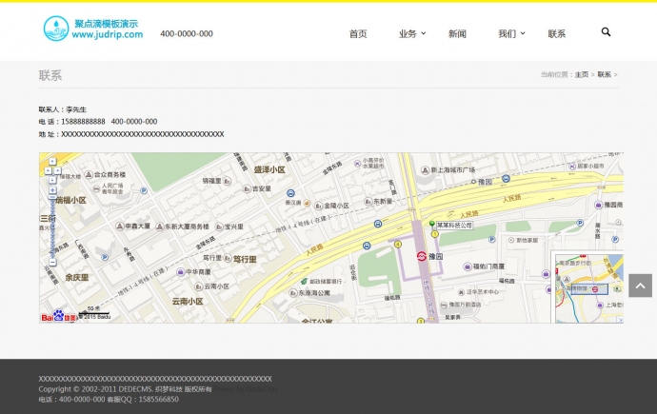The width and height of the screenshot is (657, 414).
Task: Click the 联系人:李先生 text line
Action: [x=63, y=109]
